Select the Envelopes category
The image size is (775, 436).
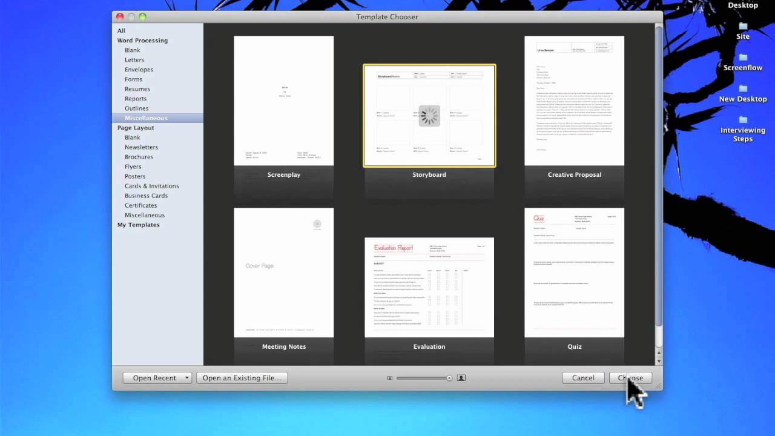pos(139,70)
